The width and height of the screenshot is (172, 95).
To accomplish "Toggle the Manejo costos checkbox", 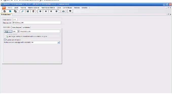I will [x=6, y=34].
